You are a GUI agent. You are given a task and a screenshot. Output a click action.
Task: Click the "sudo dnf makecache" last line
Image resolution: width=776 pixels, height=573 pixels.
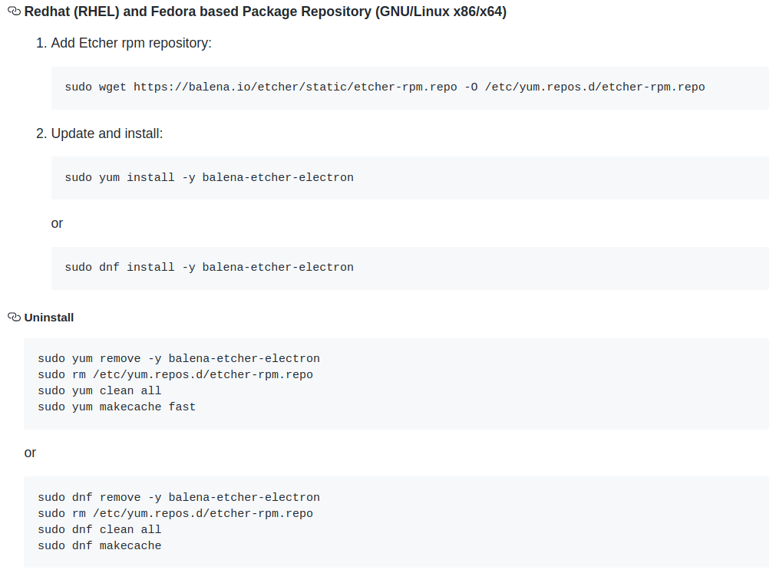100,546
